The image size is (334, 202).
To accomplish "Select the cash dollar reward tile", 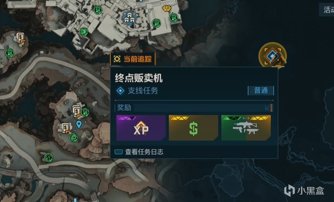I will (193, 128).
